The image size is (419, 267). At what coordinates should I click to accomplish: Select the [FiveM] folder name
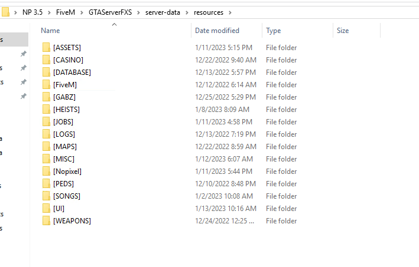pos(65,85)
